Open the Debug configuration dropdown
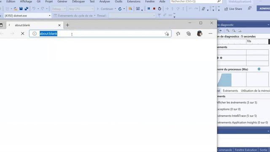Image resolution: width=270 pixels, height=152 pixels. tap(59, 9)
